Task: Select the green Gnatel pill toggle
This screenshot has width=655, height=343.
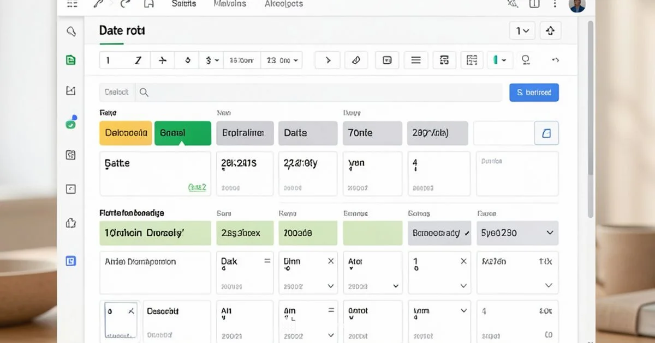Action: 182,133
